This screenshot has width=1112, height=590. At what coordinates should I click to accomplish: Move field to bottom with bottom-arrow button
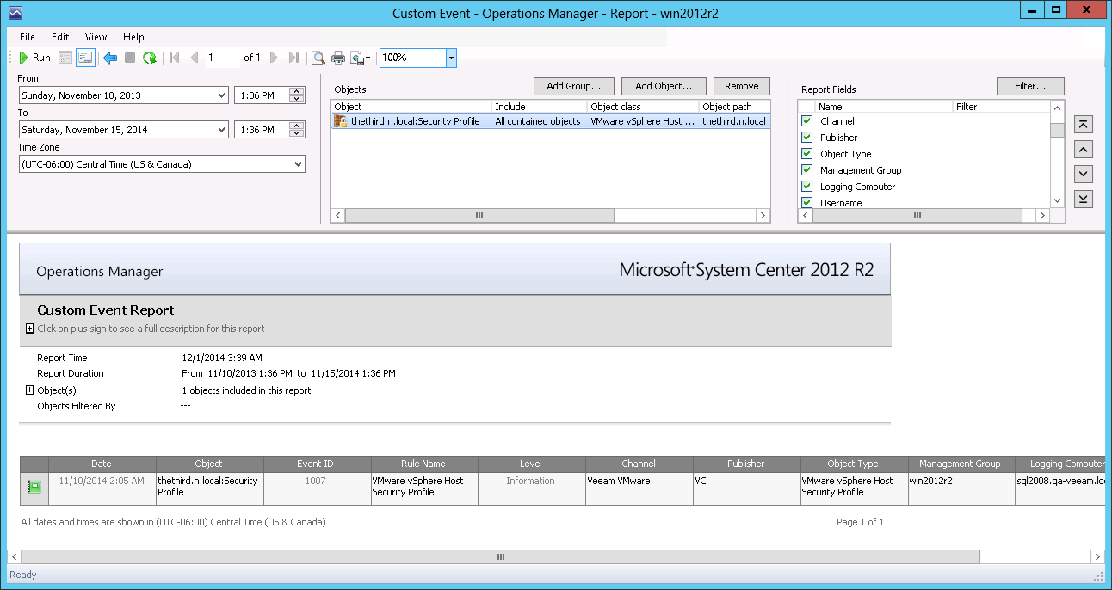click(1084, 199)
